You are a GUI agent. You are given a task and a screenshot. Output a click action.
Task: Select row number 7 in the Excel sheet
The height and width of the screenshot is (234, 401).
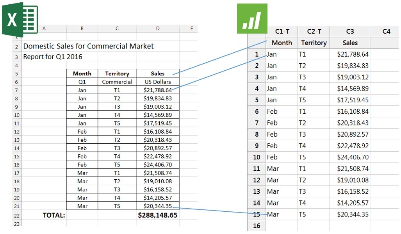point(16,90)
